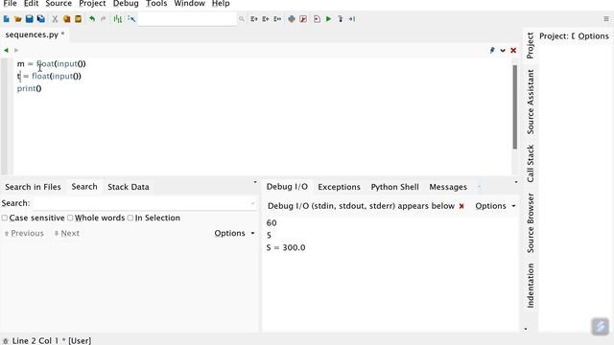Screen dimensions: 614x345
Task: Click the green step-out icon at the toolbar end
Action: (352, 19)
